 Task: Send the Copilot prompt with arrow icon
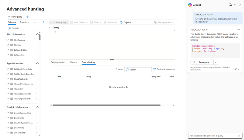pyautogui.click(x=239, y=136)
